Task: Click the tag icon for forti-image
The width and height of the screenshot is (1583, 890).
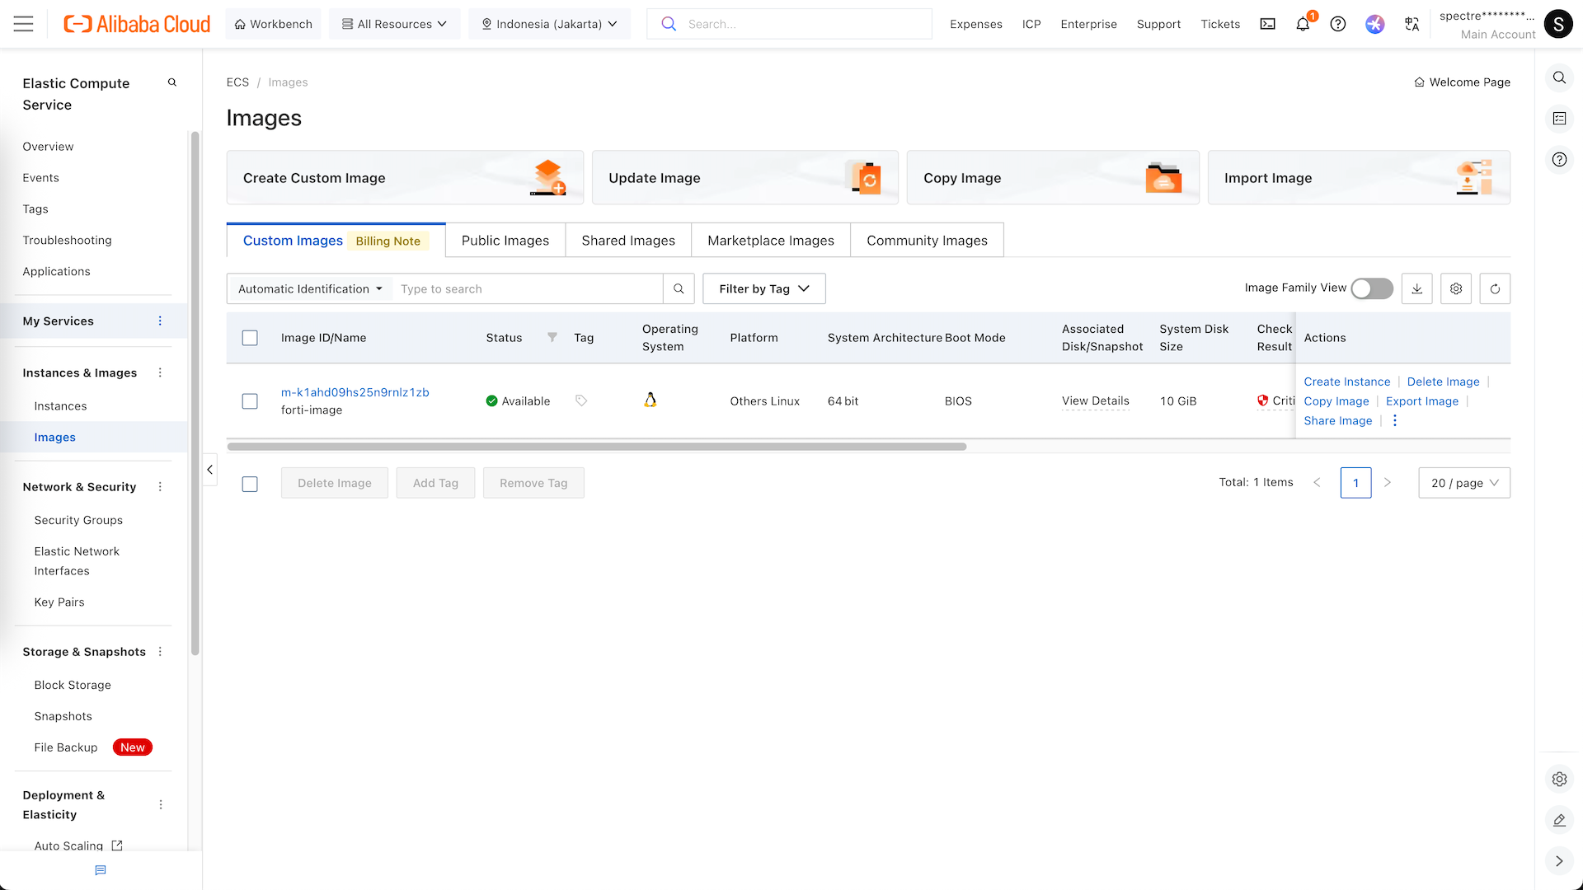Action: [581, 400]
